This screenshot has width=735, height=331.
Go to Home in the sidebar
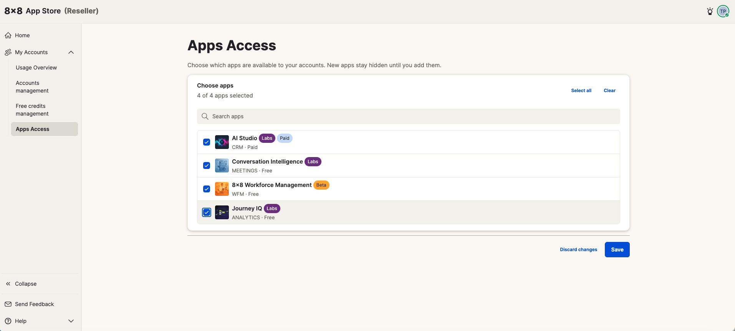22,35
